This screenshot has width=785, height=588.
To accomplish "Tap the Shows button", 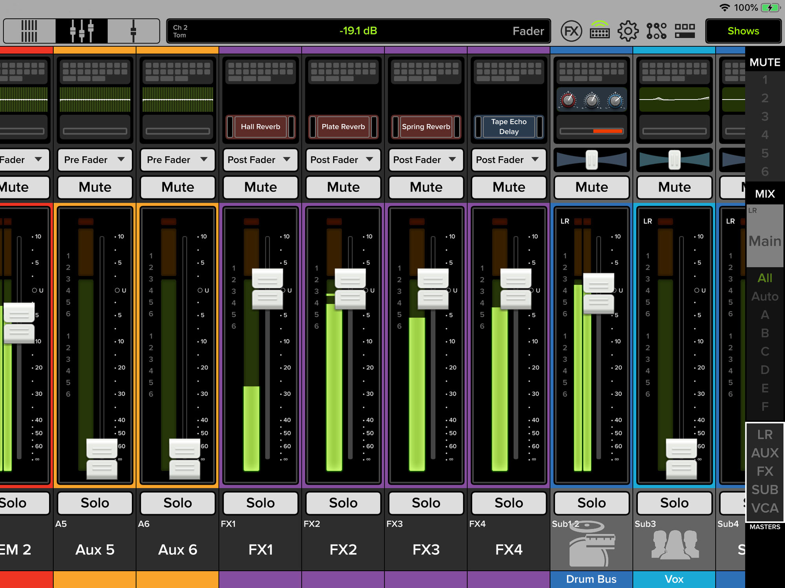I will point(744,31).
